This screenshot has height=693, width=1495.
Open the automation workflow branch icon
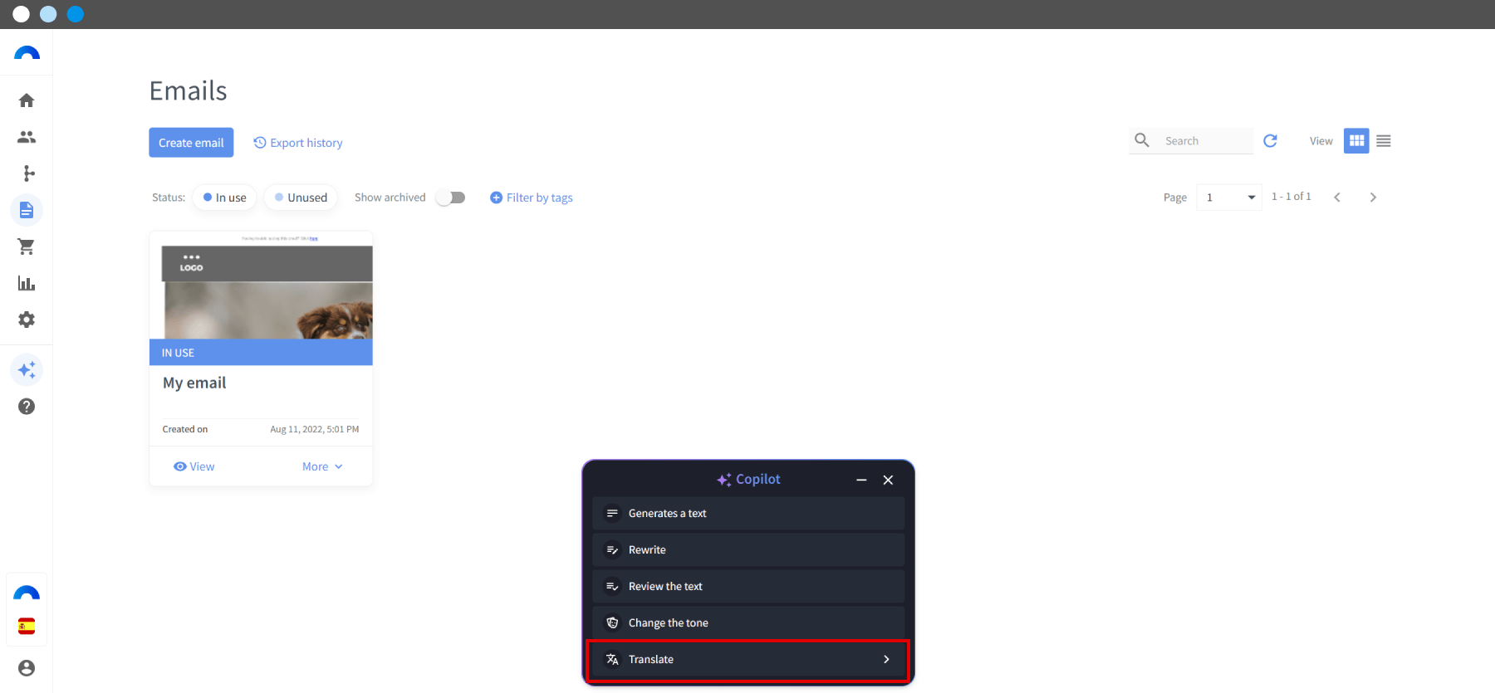coord(29,173)
